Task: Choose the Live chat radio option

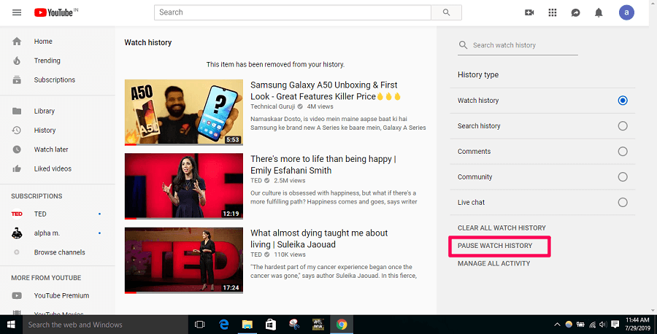Action: point(622,202)
